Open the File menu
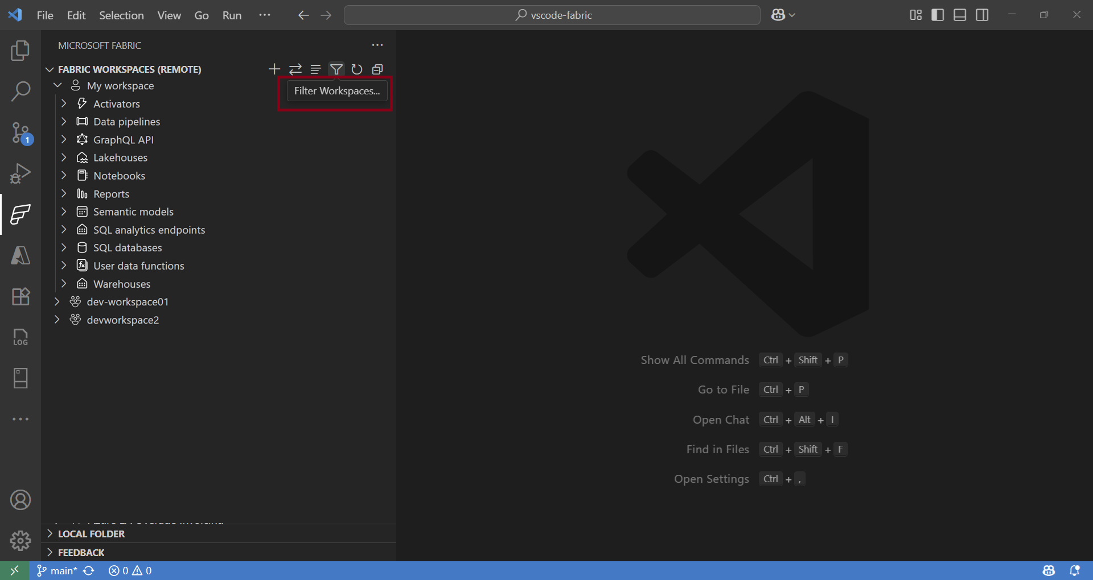Screen dimensions: 1093x580 tap(45, 15)
